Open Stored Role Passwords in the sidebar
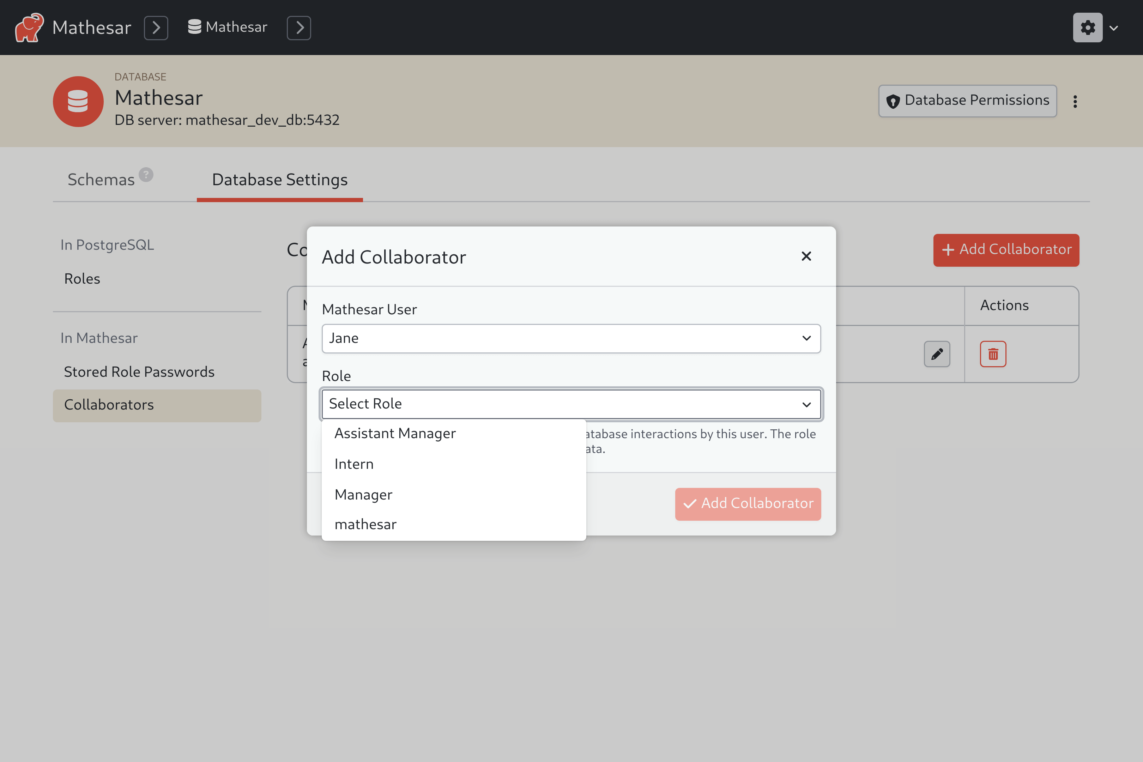1143x762 pixels. coord(139,372)
